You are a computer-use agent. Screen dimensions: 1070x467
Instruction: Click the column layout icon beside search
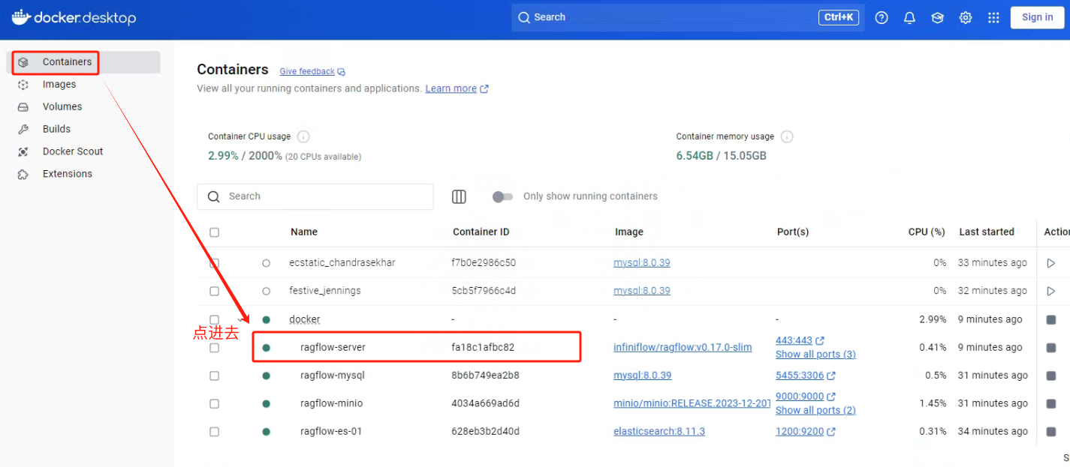pos(459,196)
